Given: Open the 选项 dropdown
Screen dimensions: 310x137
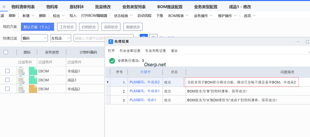Looking at the screenshot, I should pos(254,16).
